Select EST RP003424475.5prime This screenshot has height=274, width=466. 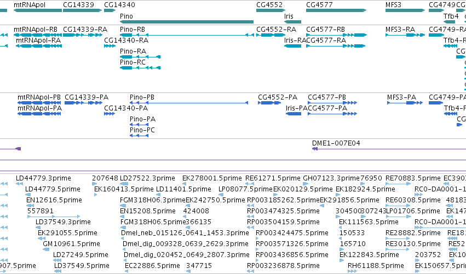pos(292,233)
